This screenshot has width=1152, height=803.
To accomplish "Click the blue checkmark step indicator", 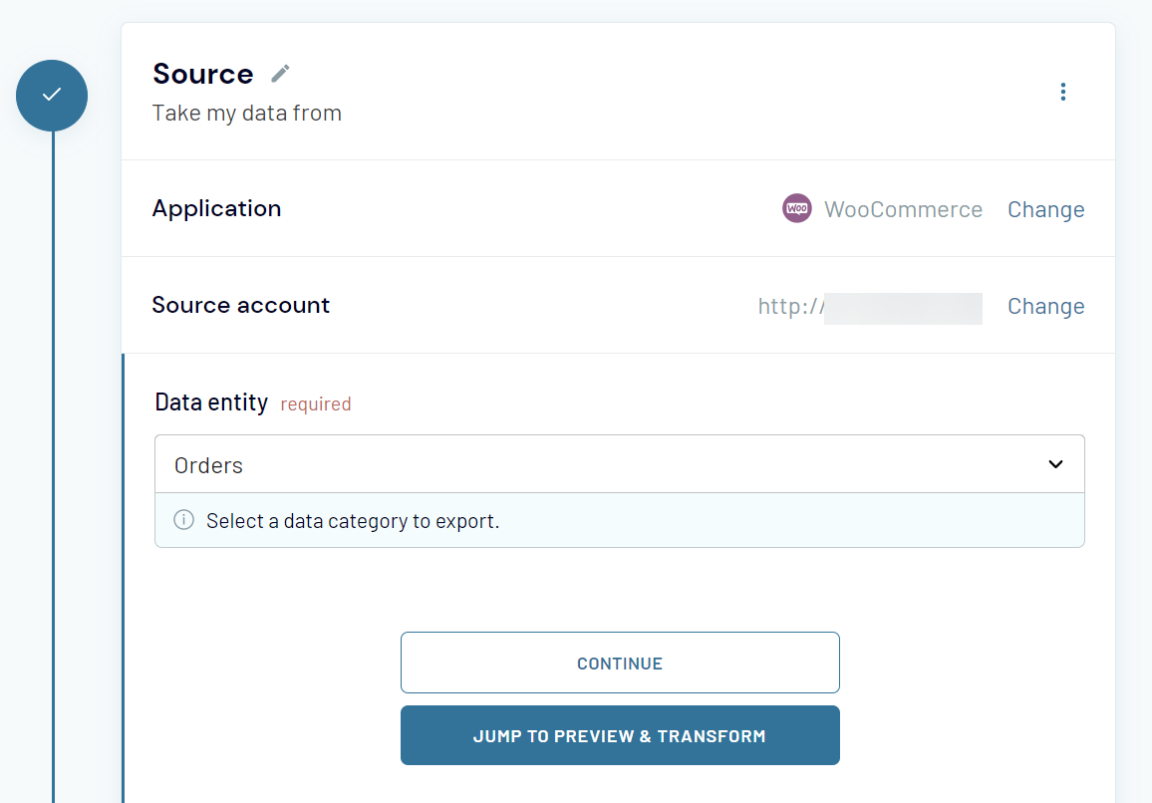I will [52, 96].
